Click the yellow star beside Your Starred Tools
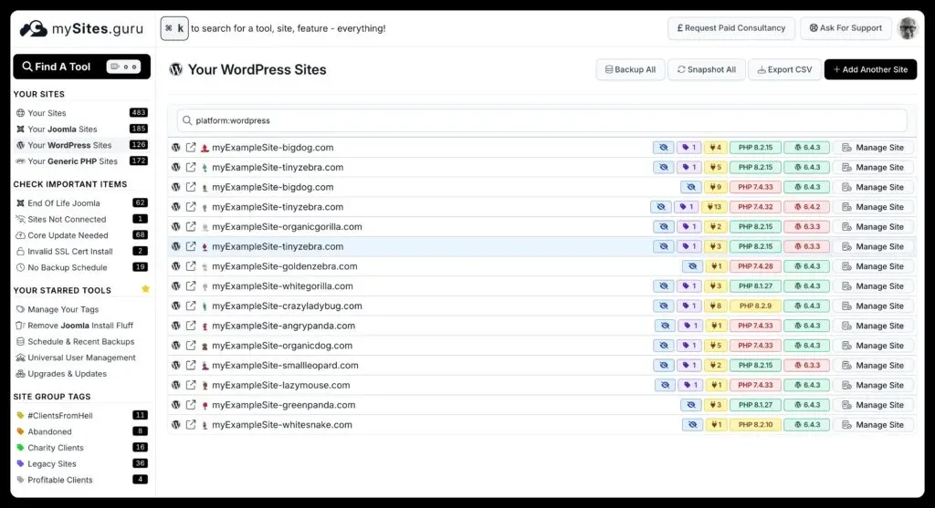The height and width of the screenshot is (508, 935). [x=145, y=289]
